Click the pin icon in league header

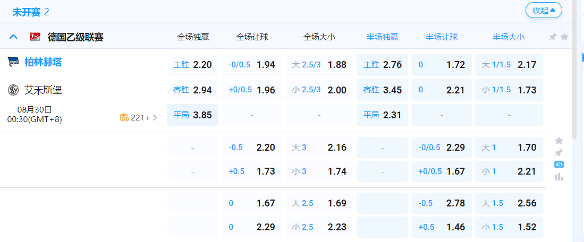[x=553, y=37]
